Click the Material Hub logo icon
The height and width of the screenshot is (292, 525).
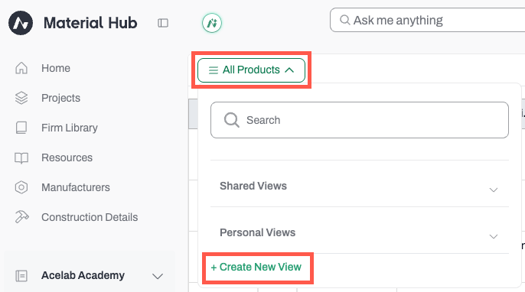21,23
